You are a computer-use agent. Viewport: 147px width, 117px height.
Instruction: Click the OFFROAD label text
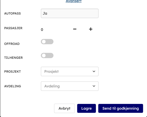(12, 44)
